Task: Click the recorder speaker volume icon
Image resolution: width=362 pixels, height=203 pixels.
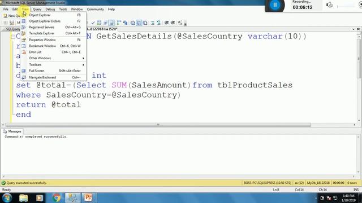Action: click(329, 5)
